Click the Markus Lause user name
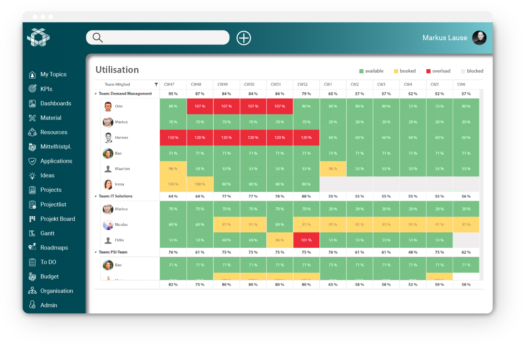The image size is (523, 344). 444,38
